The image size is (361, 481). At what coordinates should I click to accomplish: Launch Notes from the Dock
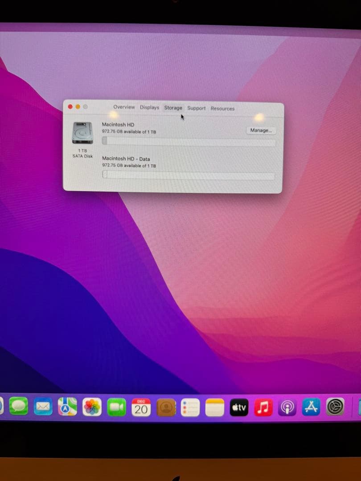214,407
